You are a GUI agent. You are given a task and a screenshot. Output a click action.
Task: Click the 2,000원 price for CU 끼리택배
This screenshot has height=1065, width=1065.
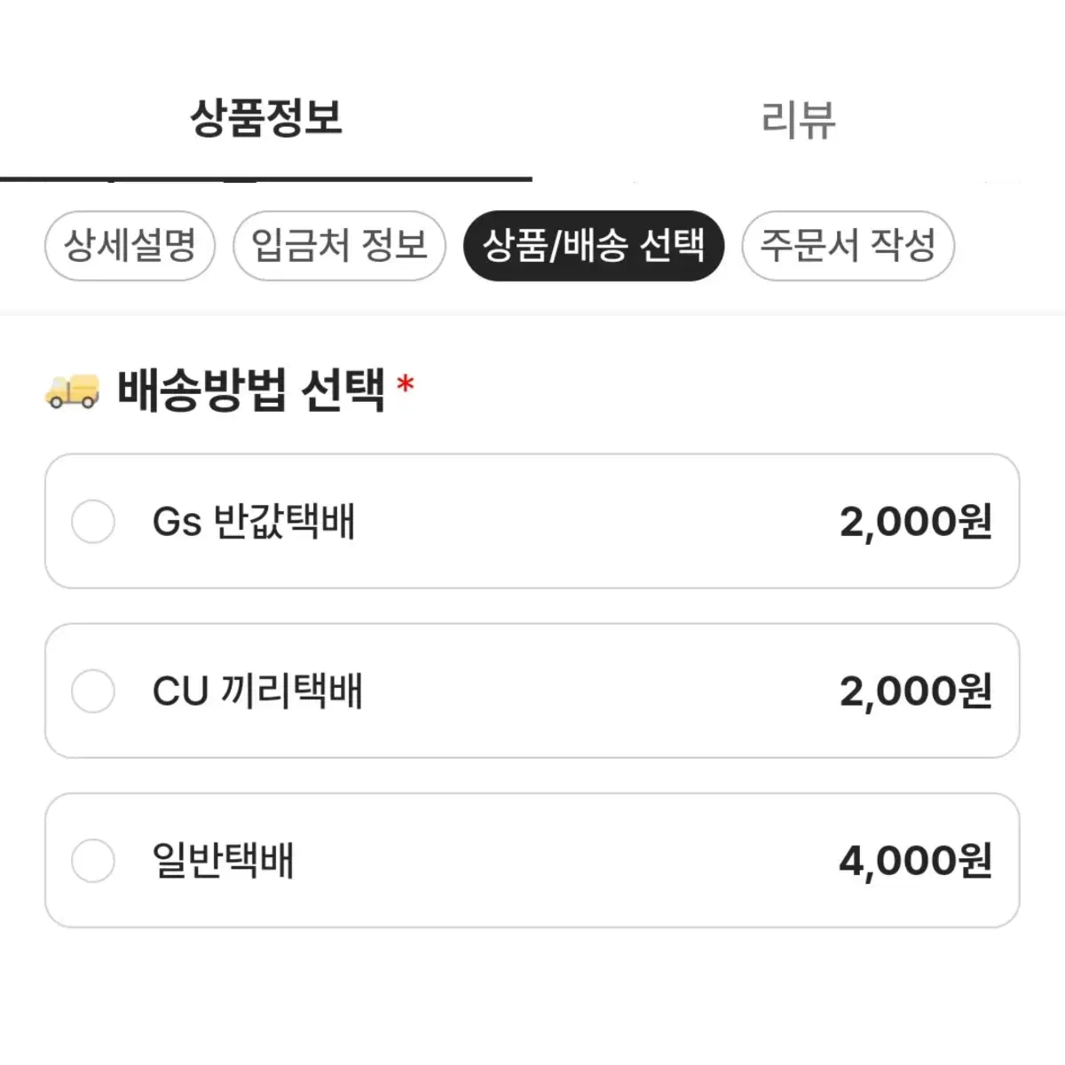pos(916,691)
